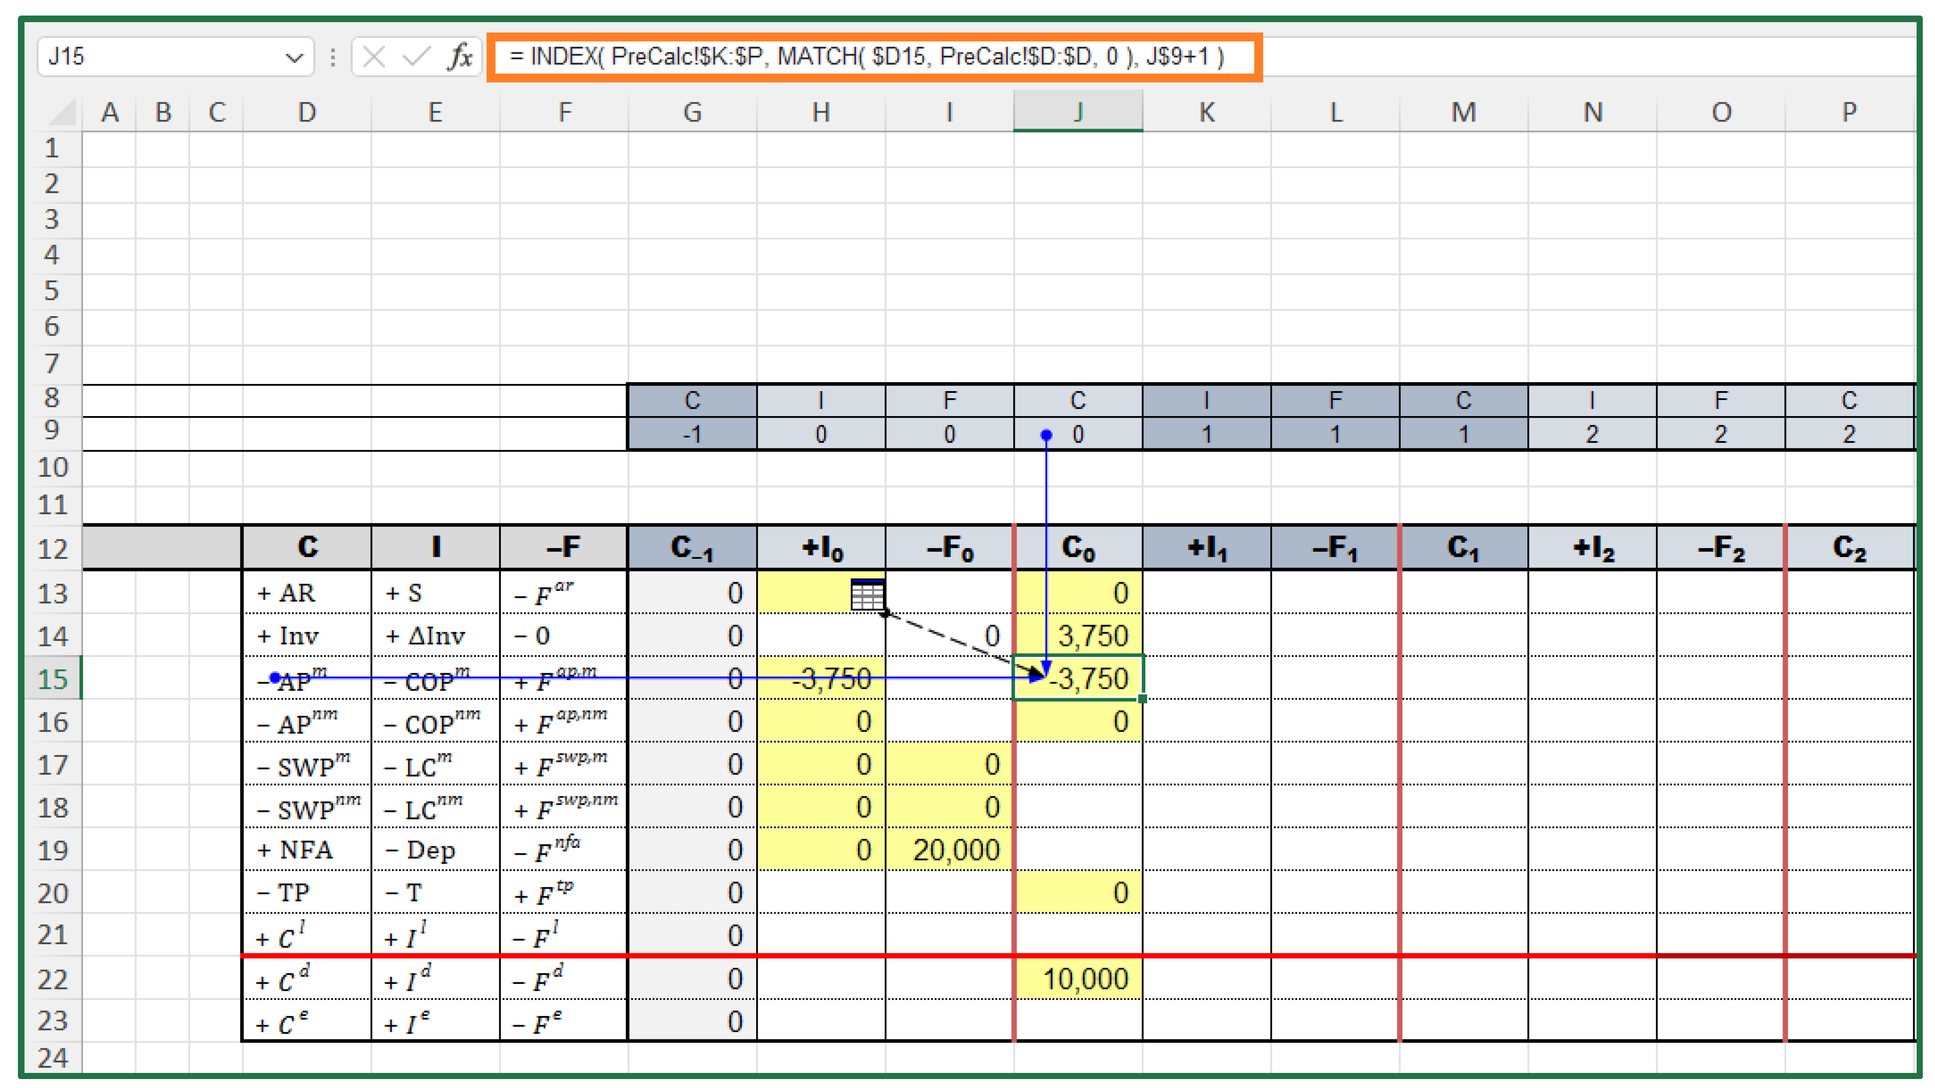Click the Enter checkmark icon in formula bar

[x=416, y=57]
